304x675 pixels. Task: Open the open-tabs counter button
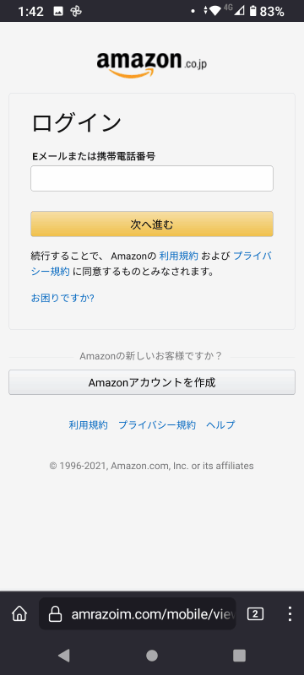click(255, 614)
